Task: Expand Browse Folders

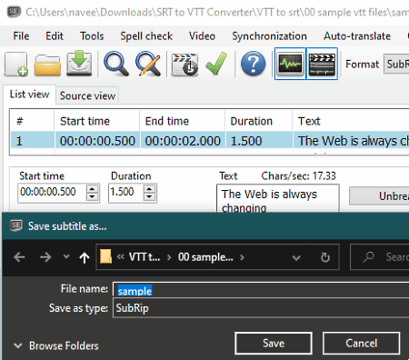Action: [56, 345]
